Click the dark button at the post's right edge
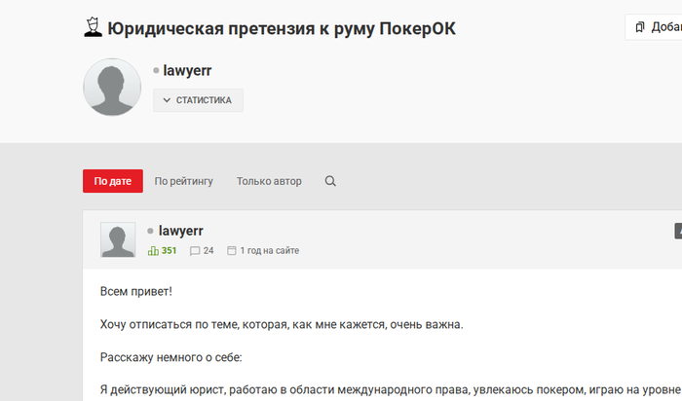This screenshot has height=401, width=682. coord(678,231)
